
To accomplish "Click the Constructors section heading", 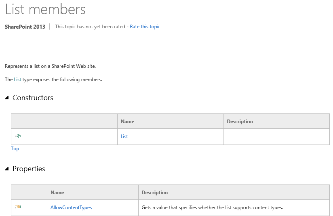I will 33,98.
